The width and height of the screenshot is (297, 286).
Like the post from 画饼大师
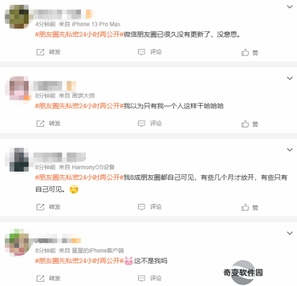click(249, 124)
